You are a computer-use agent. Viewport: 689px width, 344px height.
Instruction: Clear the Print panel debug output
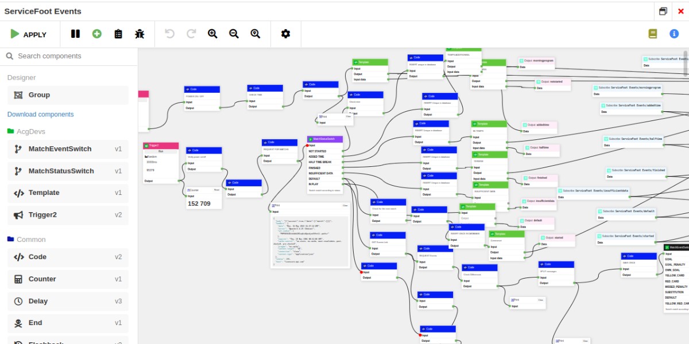(x=345, y=205)
